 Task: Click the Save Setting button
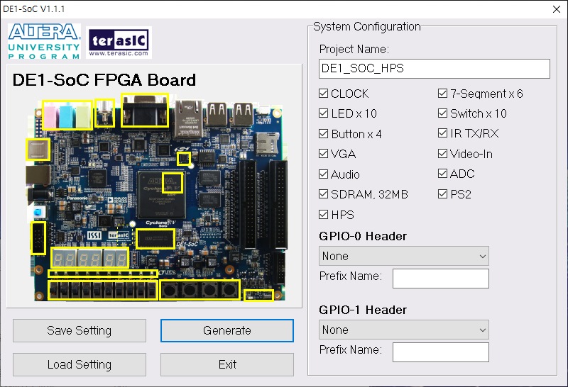pos(80,330)
